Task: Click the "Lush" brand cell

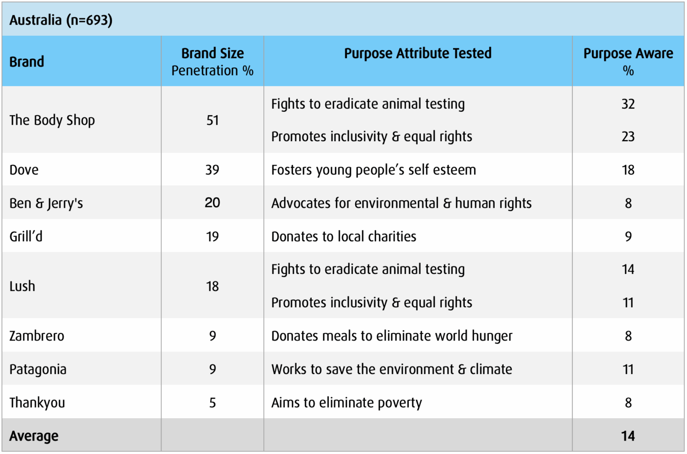Action: coord(22,286)
